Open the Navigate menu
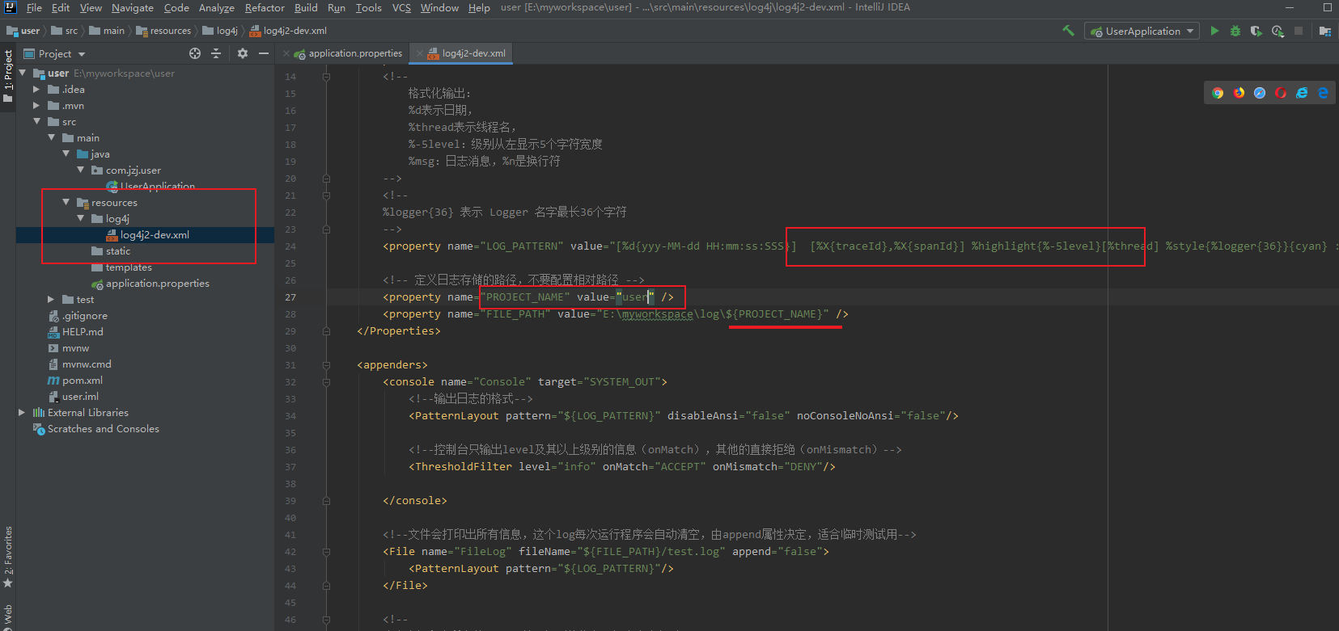1339x631 pixels. pos(133,7)
